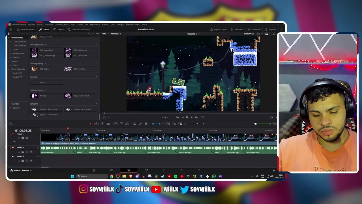Go to last frame in viewer
The image size is (362, 204).
pyautogui.click(x=197, y=117)
